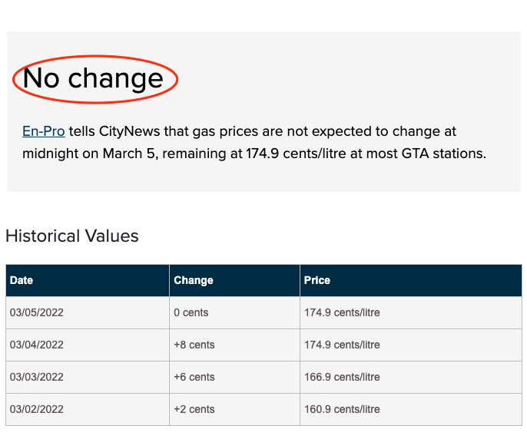Select the Date column header
The image size is (527, 439).
pyautogui.click(x=88, y=280)
